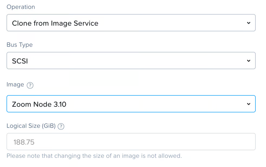Click the 'Logical Size (GiB)' label
Screen dimensions: 266x167
click(x=31, y=126)
